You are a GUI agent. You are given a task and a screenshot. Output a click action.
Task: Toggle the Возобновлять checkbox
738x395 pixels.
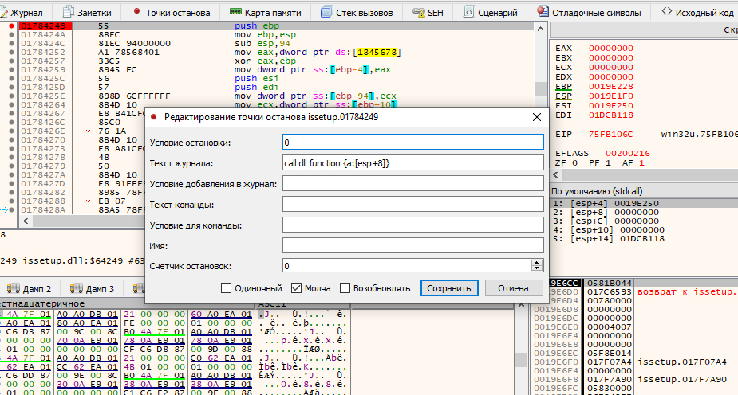345,287
